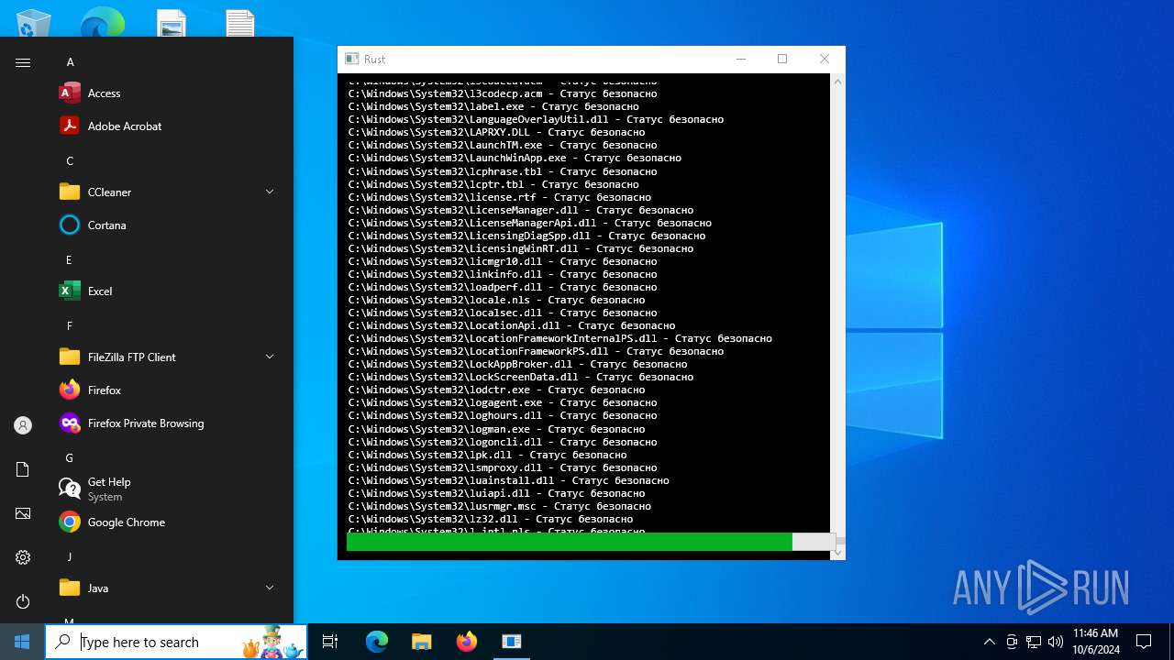Click the lz32.dll status line
The image size is (1174, 660).
(x=491, y=519)
